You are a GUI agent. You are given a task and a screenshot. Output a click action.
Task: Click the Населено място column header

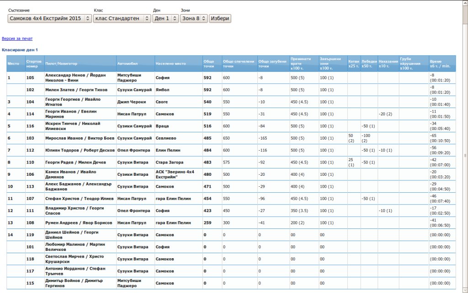click(170, 64)
